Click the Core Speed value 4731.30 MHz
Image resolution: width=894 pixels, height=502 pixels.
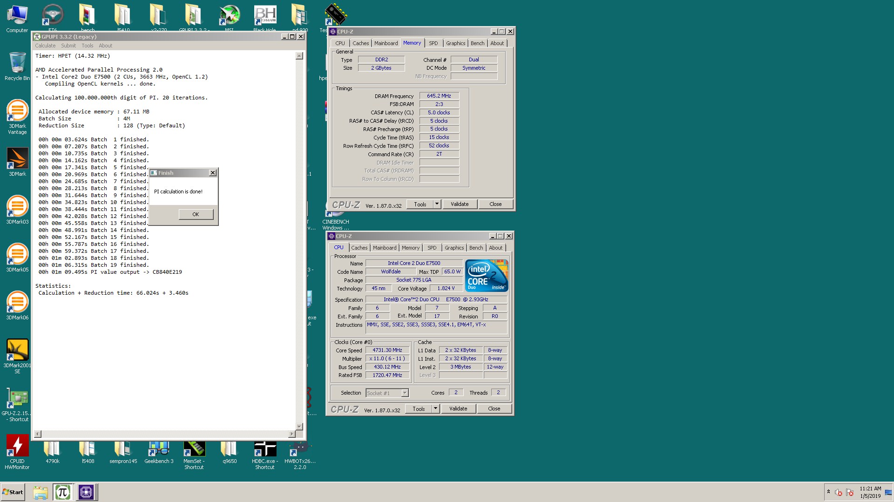(387, 350)
